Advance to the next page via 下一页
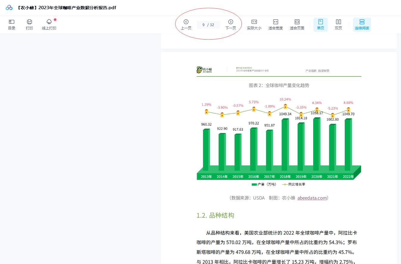The height and width of the screenshot is (264, 401). point(231,24)
